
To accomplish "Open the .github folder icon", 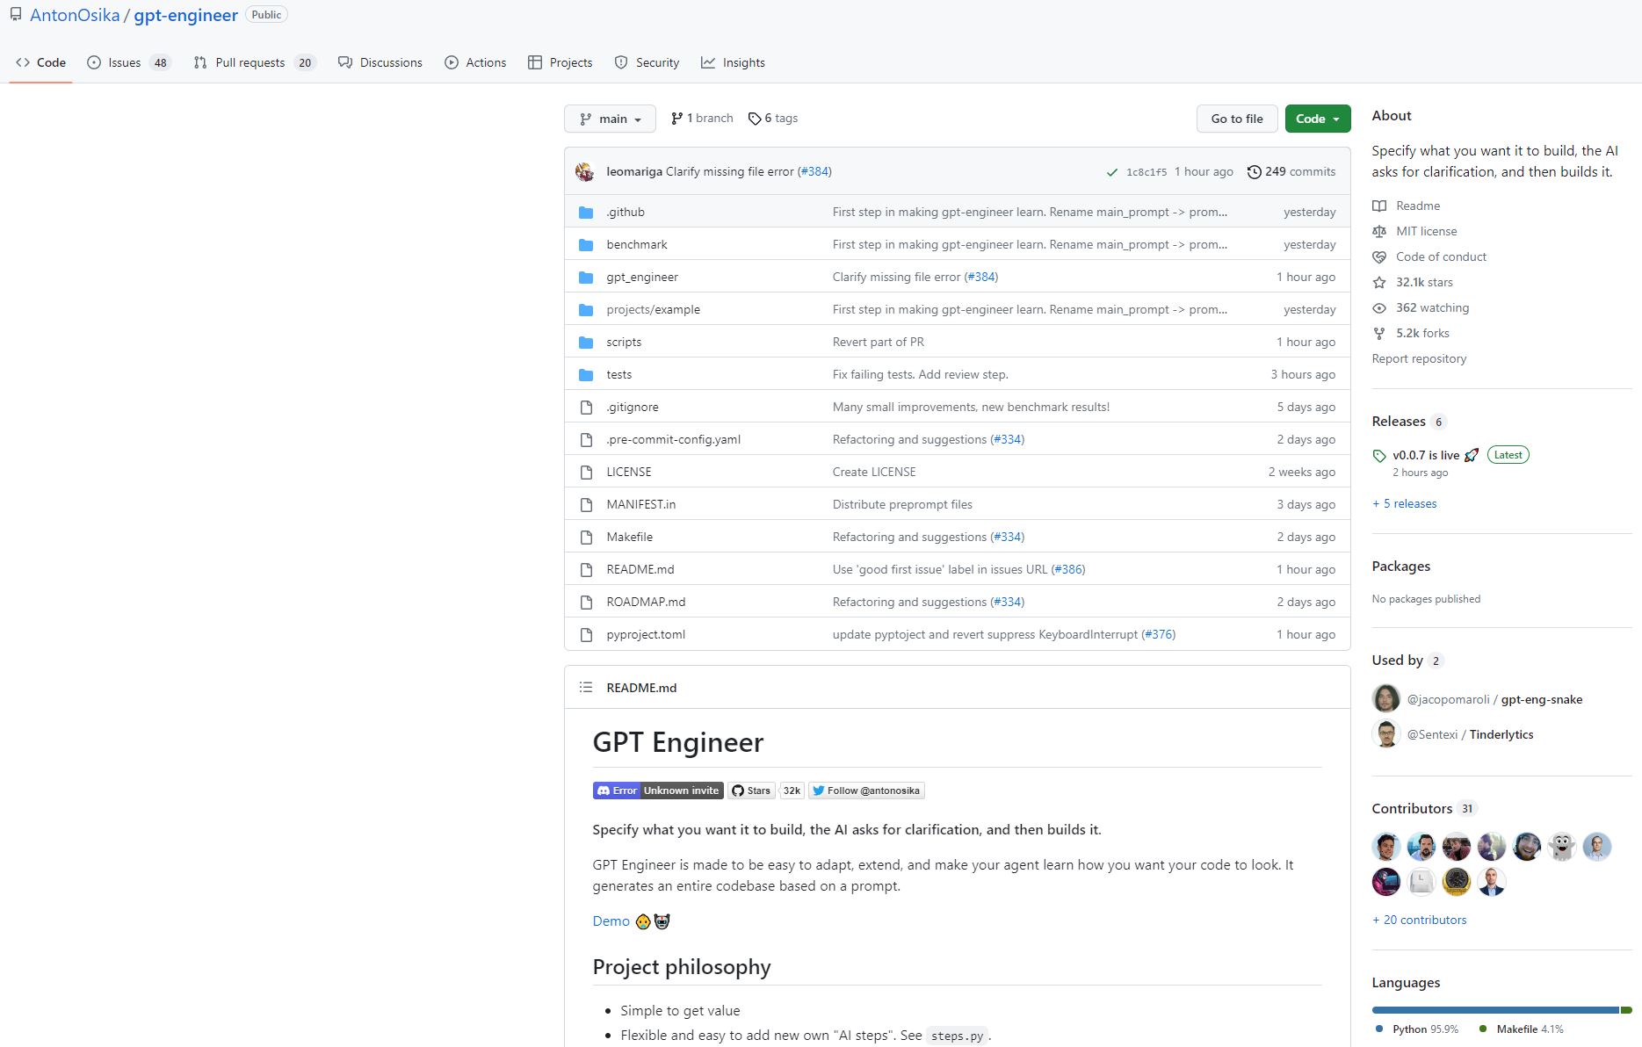I will pos(586,212).
